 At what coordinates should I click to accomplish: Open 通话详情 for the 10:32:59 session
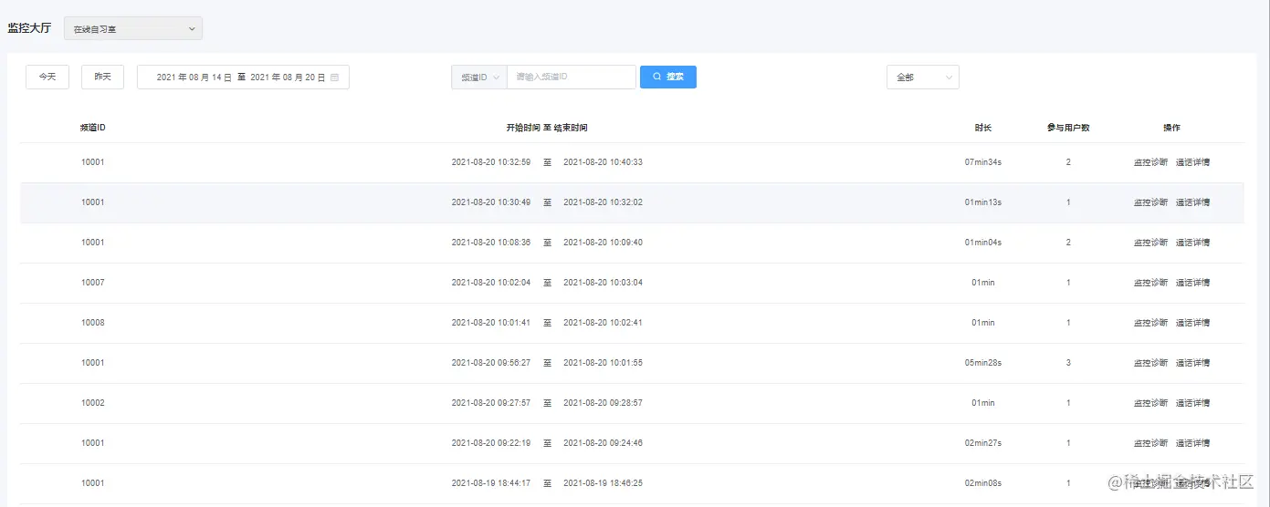1192,162
